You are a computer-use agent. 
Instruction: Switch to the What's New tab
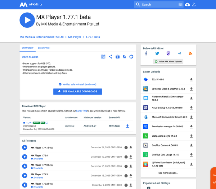[x=28, y=48]
